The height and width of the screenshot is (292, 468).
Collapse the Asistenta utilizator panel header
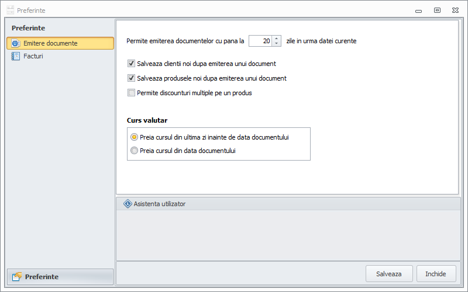click(288, 204)
